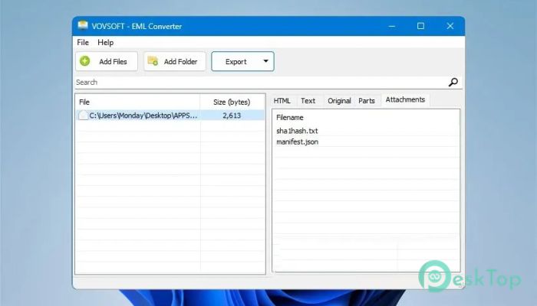Click the Filename column header
Viewport: 537px width, 306px height.
290,118
